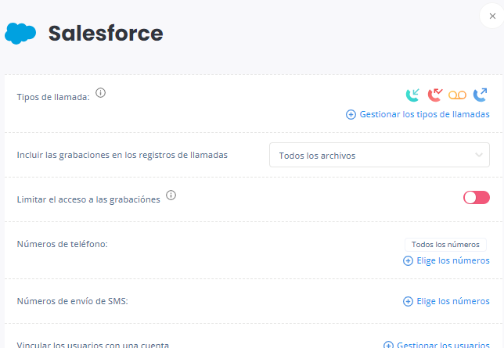Open info tooltip beside Tipos de llamada
This screenshot has width=504, height=348.
point(101,93)
